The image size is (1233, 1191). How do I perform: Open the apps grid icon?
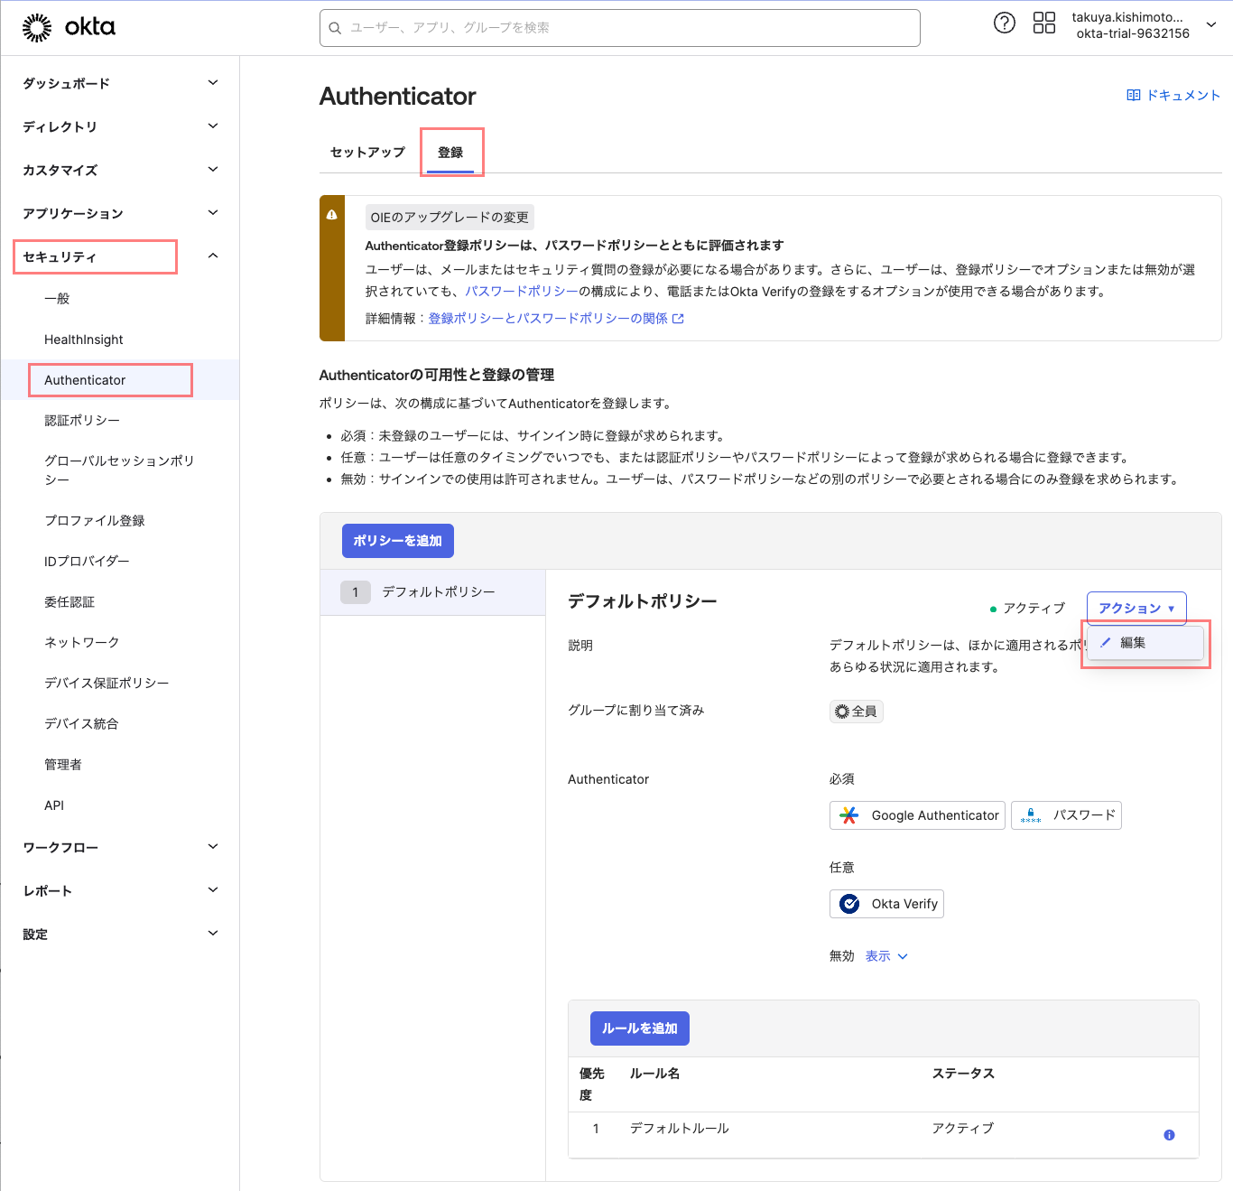point(1043,23)
